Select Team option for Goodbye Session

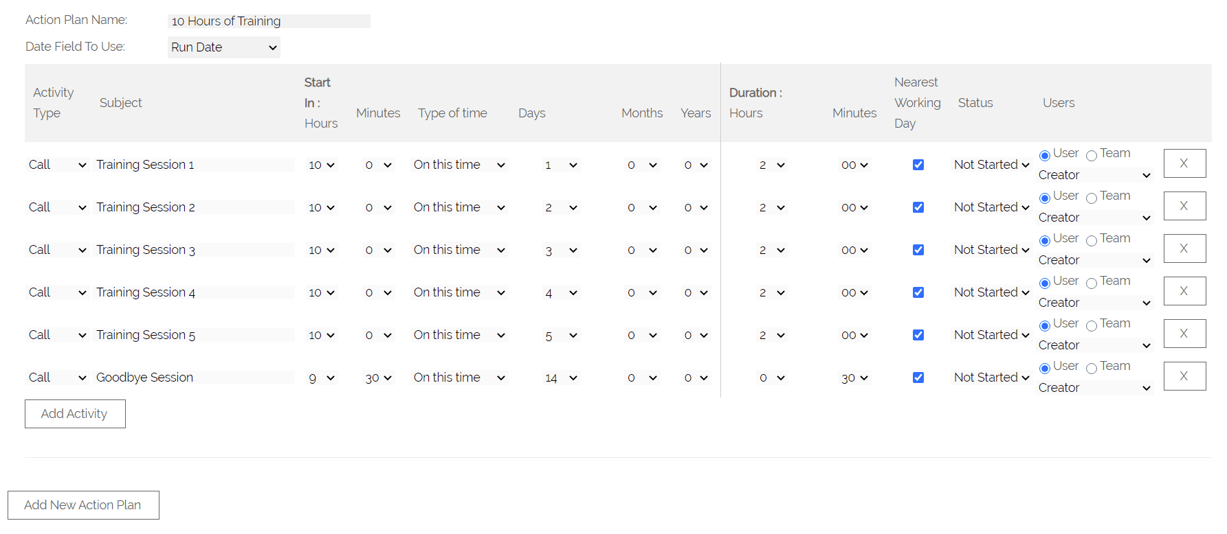(x=1091, y=369)
